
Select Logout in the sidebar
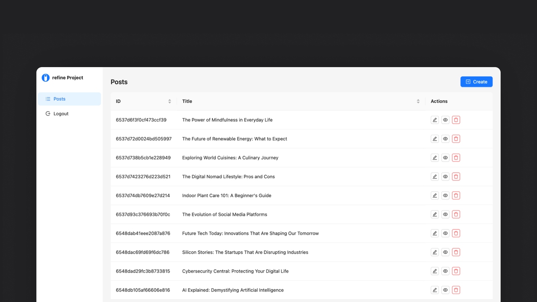(x=61, y=114)
